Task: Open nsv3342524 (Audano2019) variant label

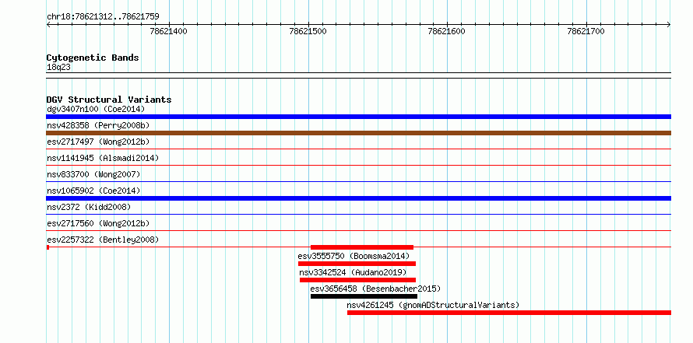Action: coord(353,272)
